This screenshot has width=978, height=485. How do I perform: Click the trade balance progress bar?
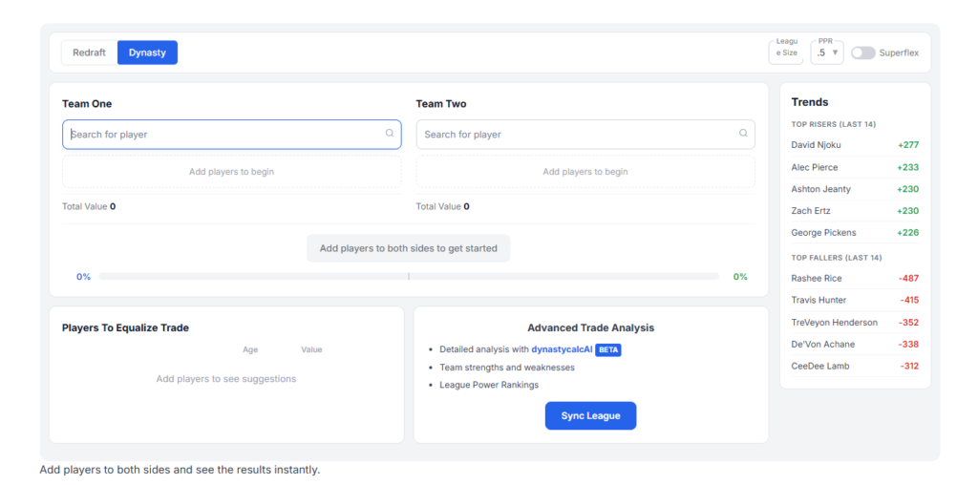tap(408, 277)
